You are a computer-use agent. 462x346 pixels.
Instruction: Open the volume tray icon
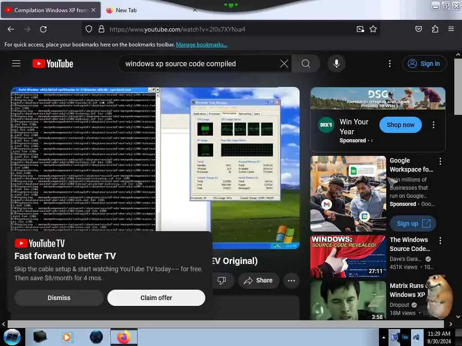coord(416,337)
